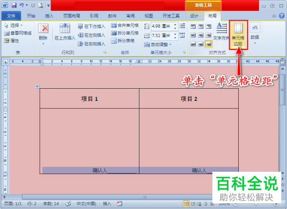Screen dimensions: 287x209
Task: Open Cell Size dialog launcher
Action: coord(184,52)
